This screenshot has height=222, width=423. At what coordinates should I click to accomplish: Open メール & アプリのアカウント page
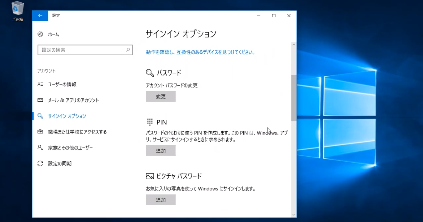(x=73, y=100)
